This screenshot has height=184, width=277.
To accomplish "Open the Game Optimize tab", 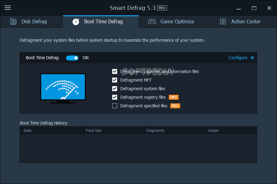I will [174, 21].
